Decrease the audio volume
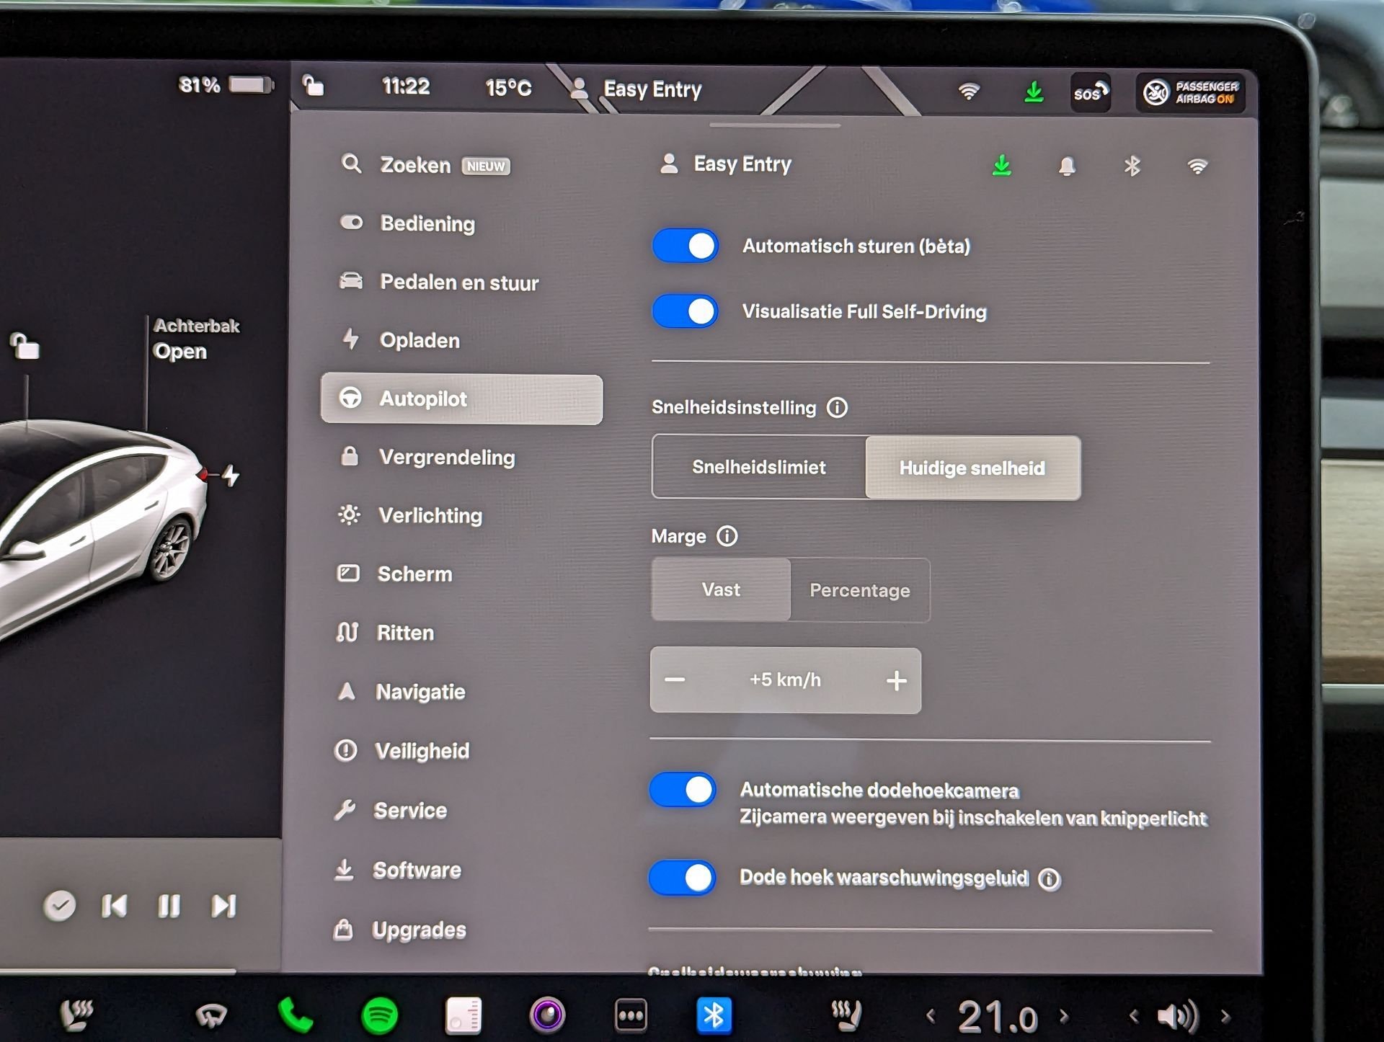This screenshot has height=1042, width=1384. click(1134, 1017)
